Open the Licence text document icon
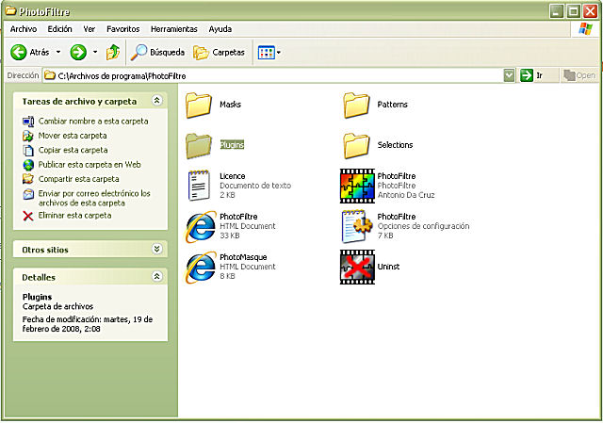 (x=199, y=186)
